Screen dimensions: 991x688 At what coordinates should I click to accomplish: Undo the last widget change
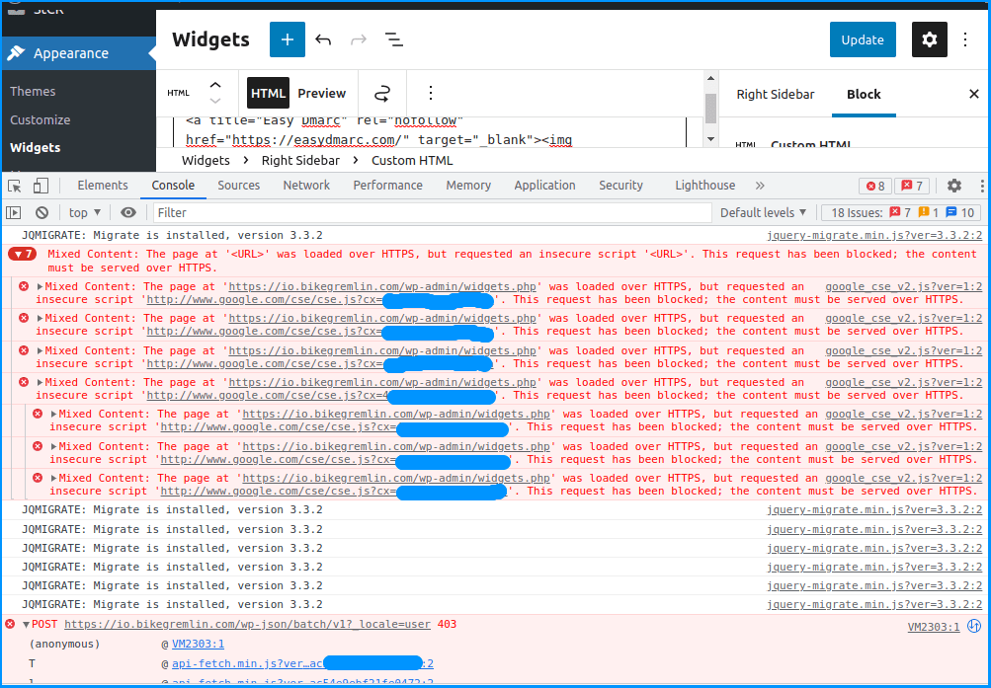click(323, 39)
